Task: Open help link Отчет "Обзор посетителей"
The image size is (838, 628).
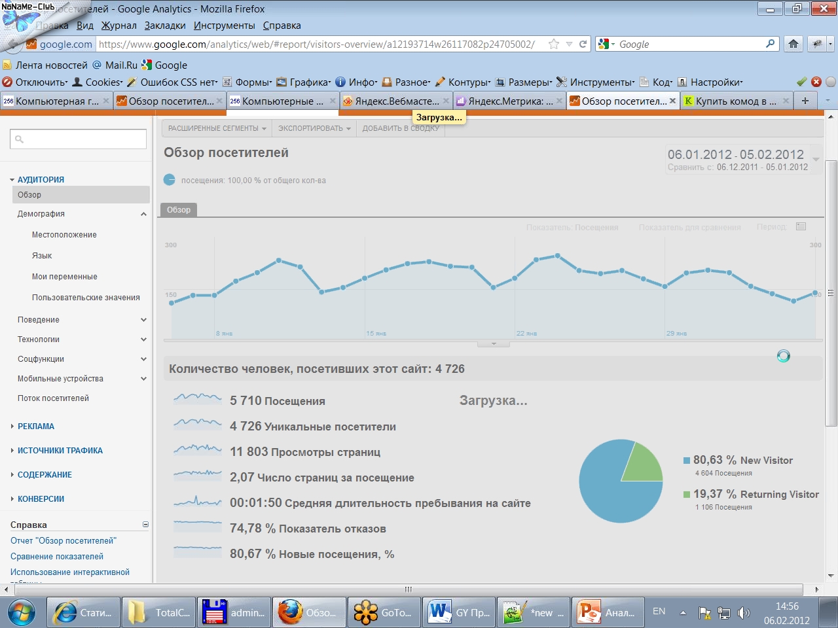Action: click(x=64, y=541)
